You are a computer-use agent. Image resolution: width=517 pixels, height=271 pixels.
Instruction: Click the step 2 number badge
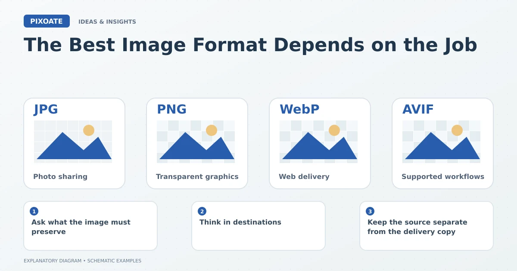pos(202,211)
